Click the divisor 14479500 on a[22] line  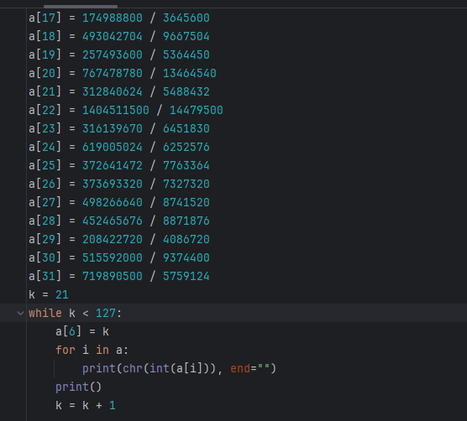pos(196,110)
